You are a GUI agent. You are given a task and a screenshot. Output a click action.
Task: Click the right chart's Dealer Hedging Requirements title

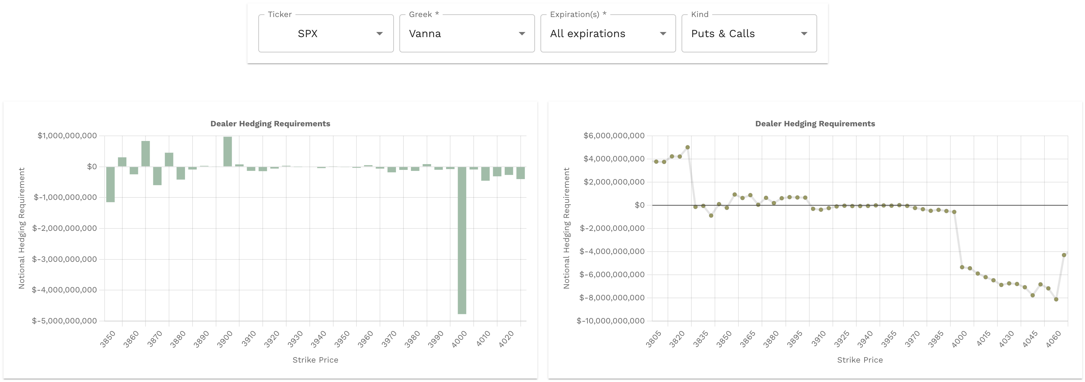click(815, 124)
